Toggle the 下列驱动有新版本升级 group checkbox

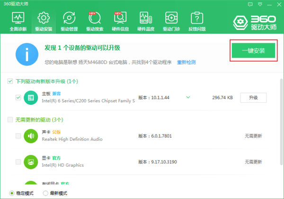pyautogui.click(x=10, y=82)
